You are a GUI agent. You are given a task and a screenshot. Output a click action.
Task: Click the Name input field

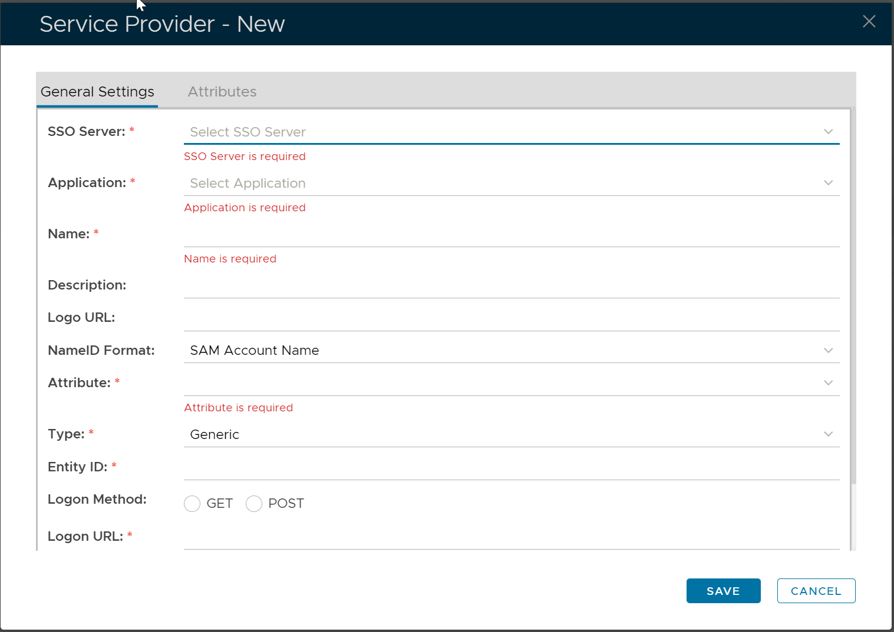point(511,235)
